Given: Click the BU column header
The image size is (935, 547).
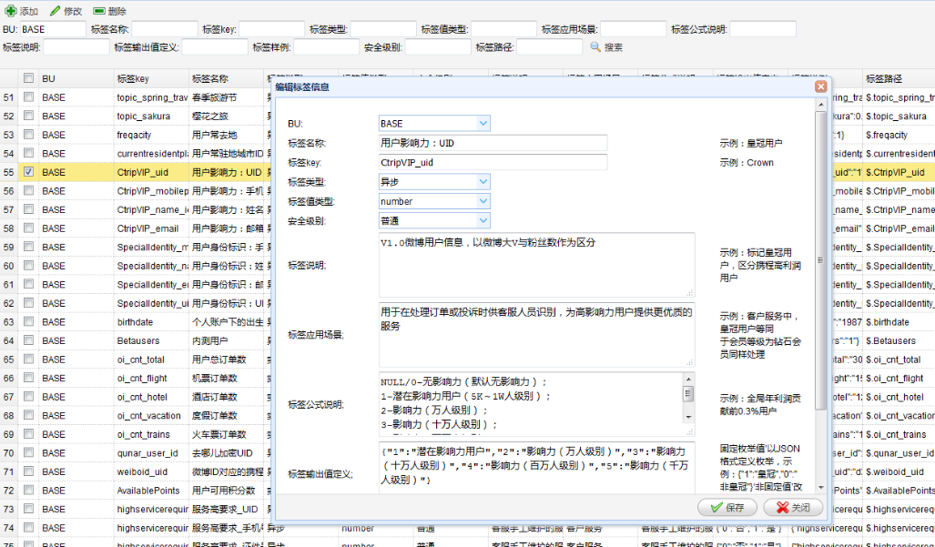Looking at the screenshot, I should [76, 78].
